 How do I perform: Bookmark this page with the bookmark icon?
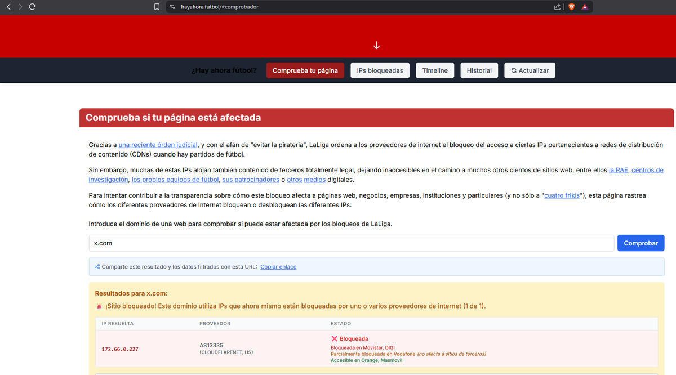point(157,7)
